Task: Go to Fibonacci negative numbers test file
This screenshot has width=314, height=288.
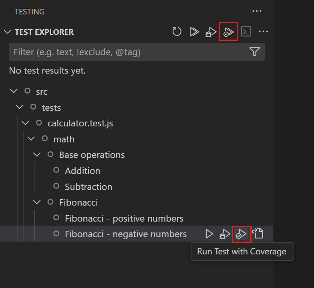Action: (x=258, y=234)
